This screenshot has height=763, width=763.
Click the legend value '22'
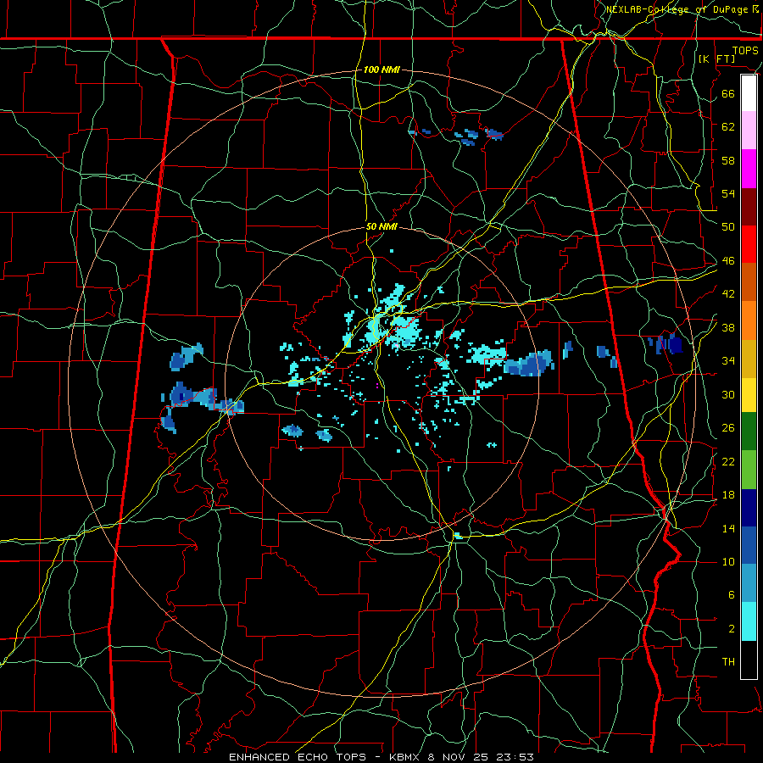click(728, 461)
